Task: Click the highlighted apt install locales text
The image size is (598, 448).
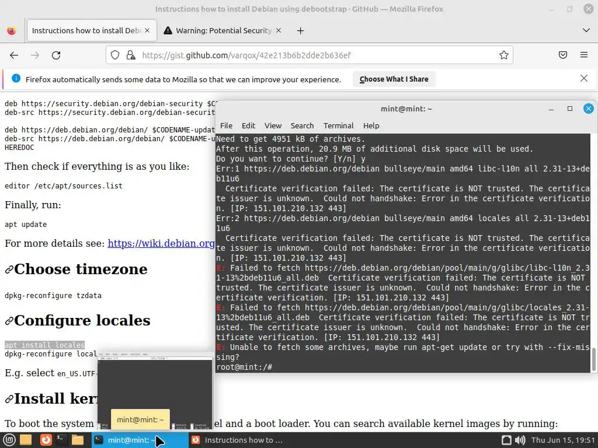Action: [44, 345]
